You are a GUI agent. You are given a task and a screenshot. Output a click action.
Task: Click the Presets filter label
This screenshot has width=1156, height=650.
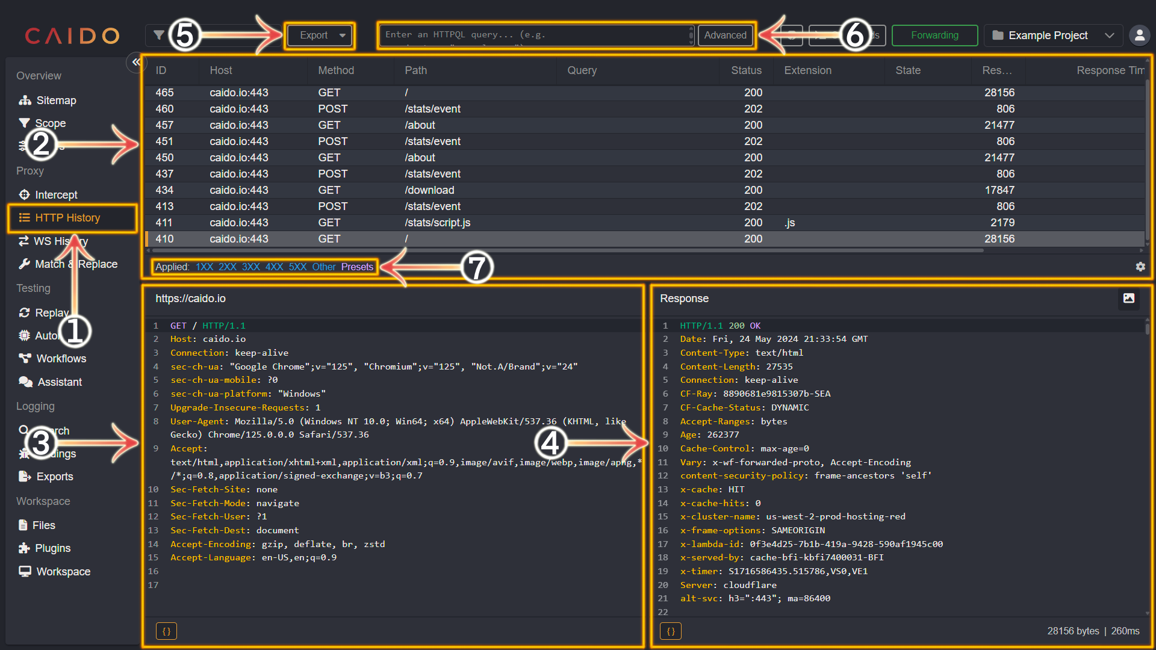tap(357, 267)
